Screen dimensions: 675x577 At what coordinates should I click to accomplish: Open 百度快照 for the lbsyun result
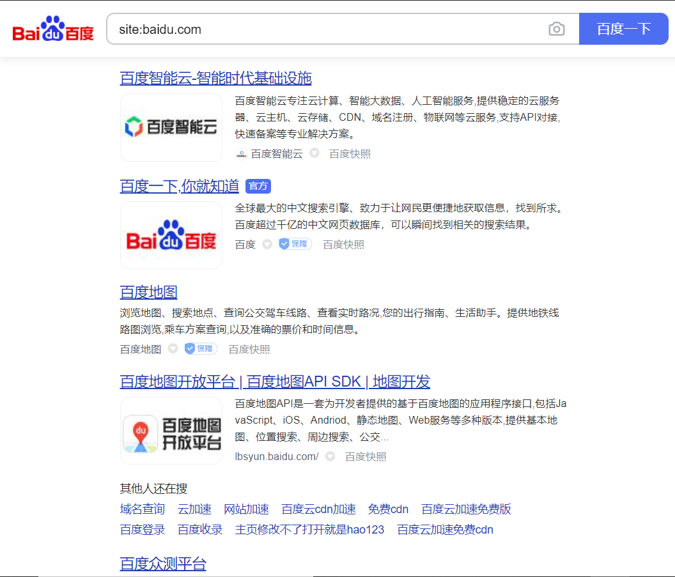click(x=366, y=456)
